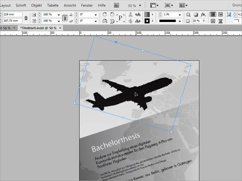Increase the rotation angle with up stepper
This screenshot has width=242, height=181.
(76, 13)
